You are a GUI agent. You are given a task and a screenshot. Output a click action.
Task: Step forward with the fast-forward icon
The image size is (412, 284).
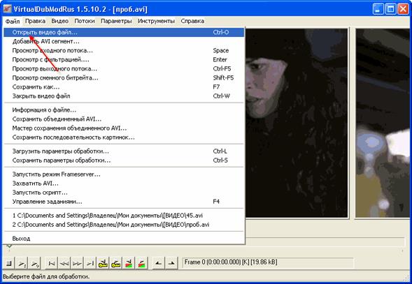pyautogui.click(x=77, y=263)
